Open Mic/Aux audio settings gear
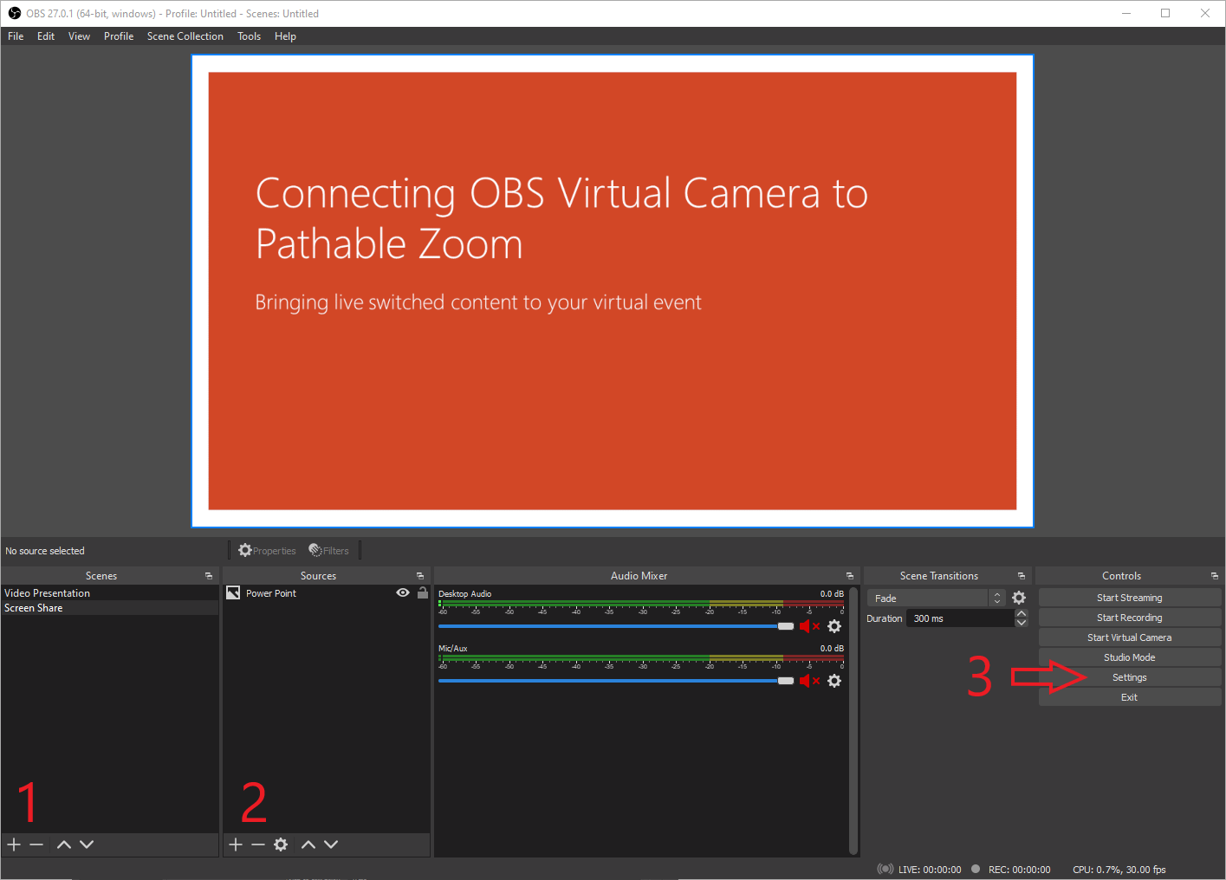Screen dimensions: 1226x880 pyautogui.click(x=834, y=681)
